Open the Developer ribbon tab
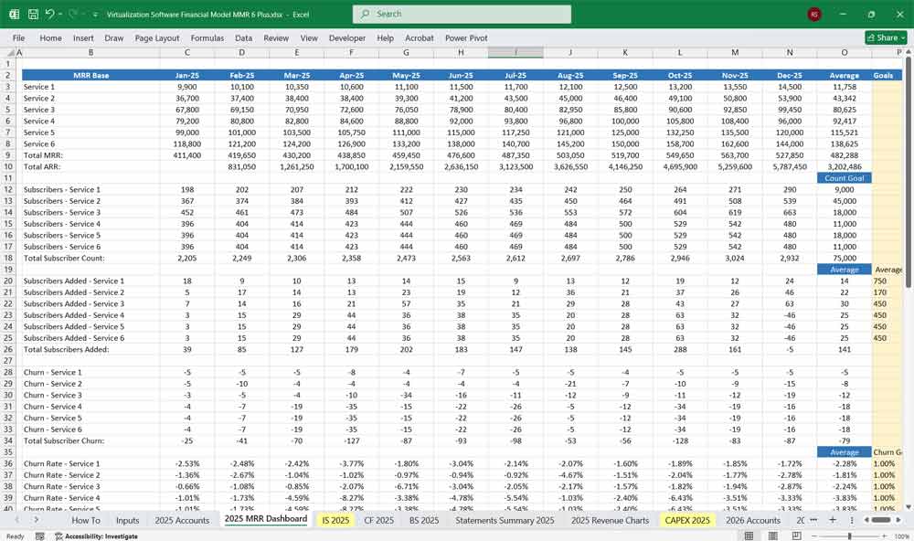The image size is (914, 541). click(346, 37)
